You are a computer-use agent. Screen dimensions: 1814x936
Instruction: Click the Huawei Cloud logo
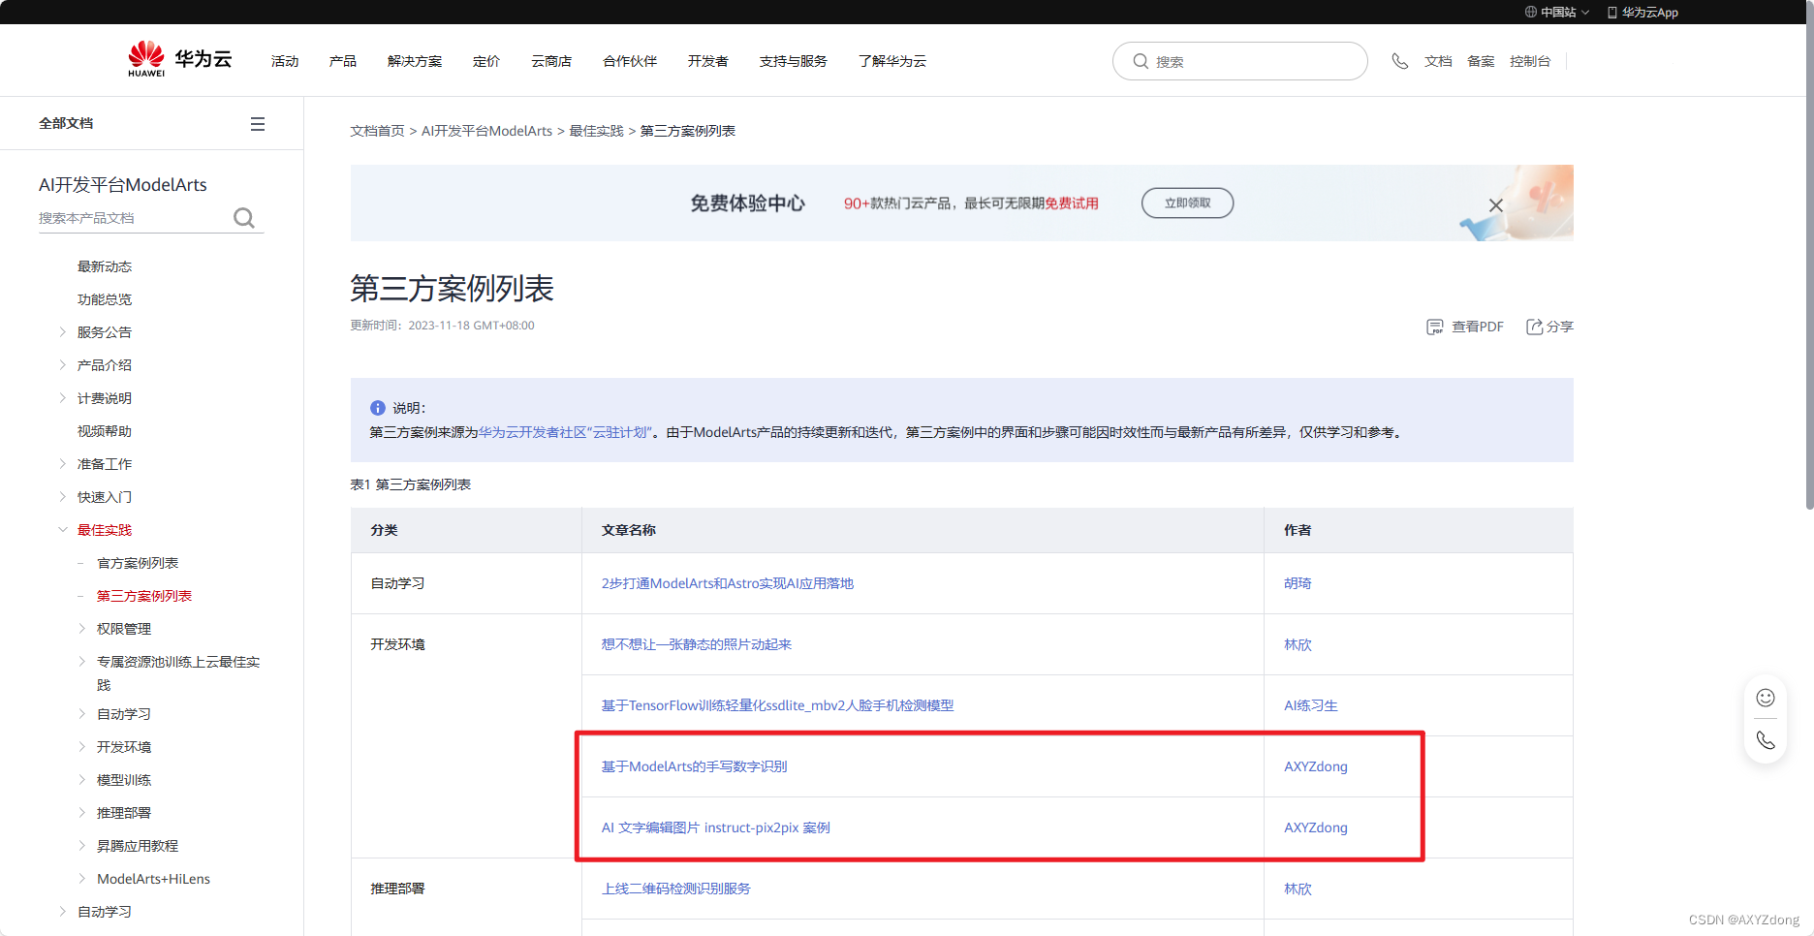click(x=180, y=59)
